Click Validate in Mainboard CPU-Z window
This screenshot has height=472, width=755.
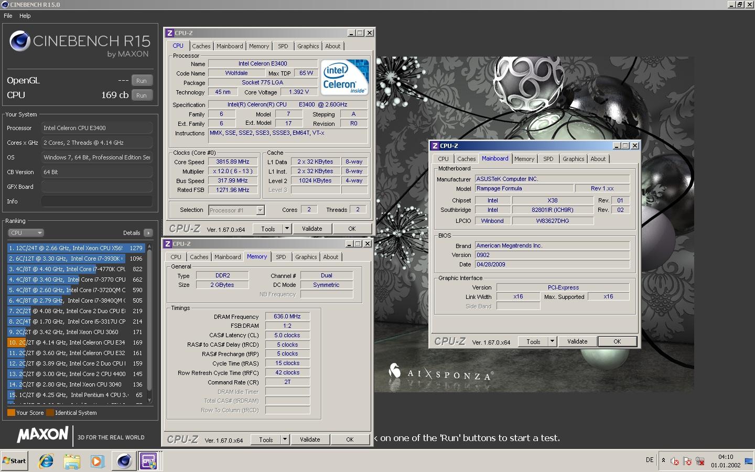click(x=577, y=341)
